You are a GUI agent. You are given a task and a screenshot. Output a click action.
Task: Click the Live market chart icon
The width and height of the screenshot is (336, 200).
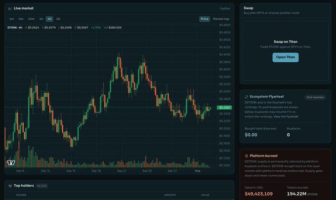10,8
